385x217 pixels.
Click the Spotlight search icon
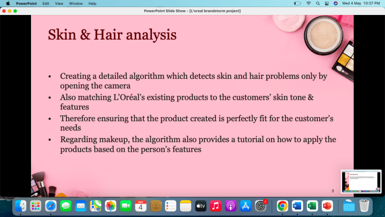318,3
